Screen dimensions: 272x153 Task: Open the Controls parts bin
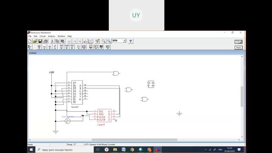coord(96,47)
